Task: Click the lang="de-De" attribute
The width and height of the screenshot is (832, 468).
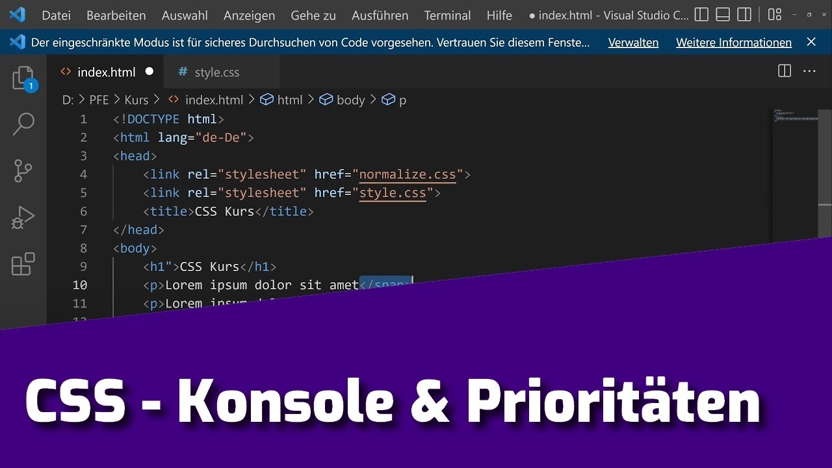Action: (x=202, y=137)
